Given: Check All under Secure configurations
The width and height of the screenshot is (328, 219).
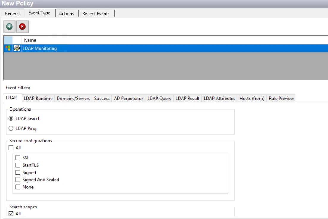Looking at the screenshot, I should click(11, 147).
